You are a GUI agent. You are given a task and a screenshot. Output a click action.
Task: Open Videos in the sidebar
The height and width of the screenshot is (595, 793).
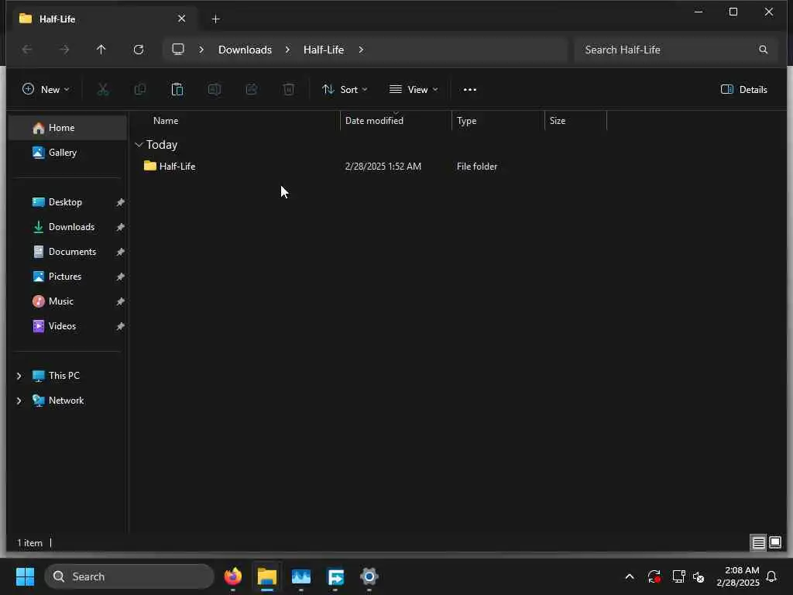tap(67, 326)
